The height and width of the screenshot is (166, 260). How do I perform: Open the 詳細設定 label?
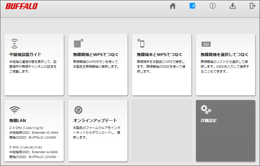point(209,121)
